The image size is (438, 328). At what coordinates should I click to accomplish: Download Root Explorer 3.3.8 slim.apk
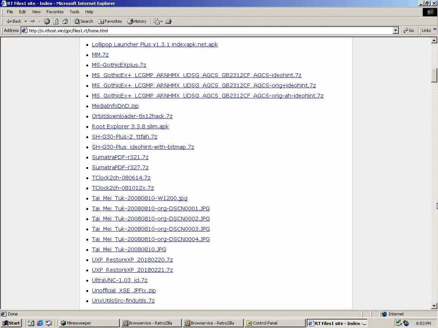[130, 126]
